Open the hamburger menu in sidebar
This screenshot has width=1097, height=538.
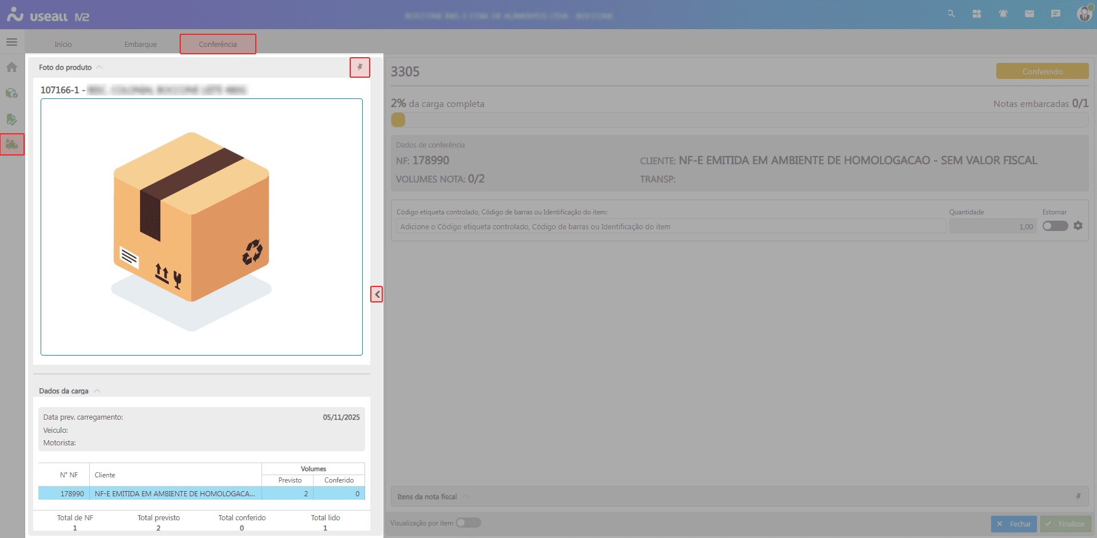(x=11, y=42)
